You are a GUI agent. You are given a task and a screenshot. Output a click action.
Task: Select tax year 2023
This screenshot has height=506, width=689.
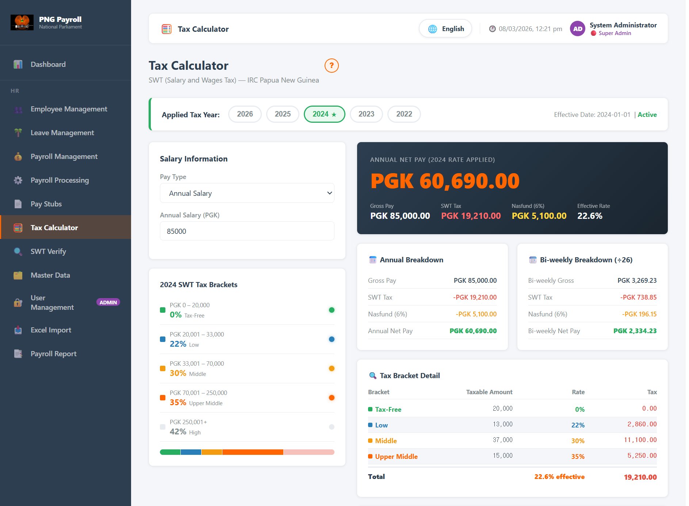click(x=366, y=114)
